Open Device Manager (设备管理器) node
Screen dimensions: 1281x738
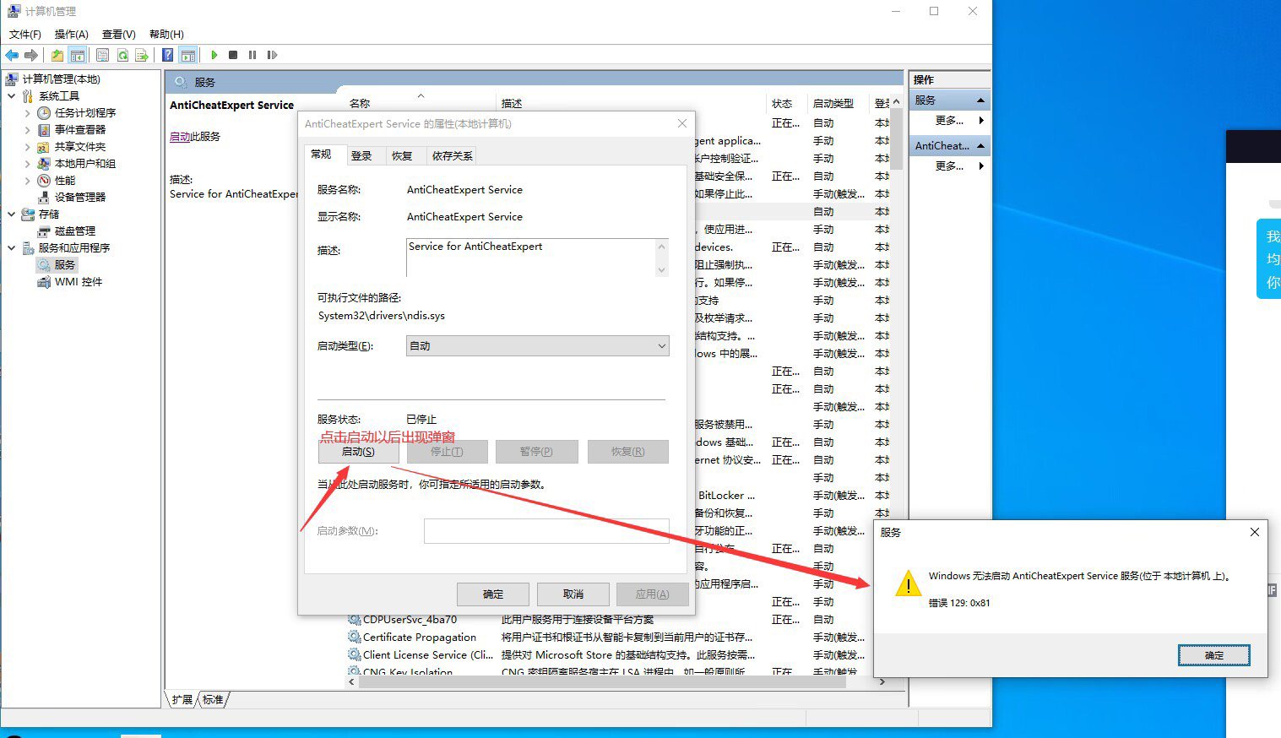[x=80, y=197]
